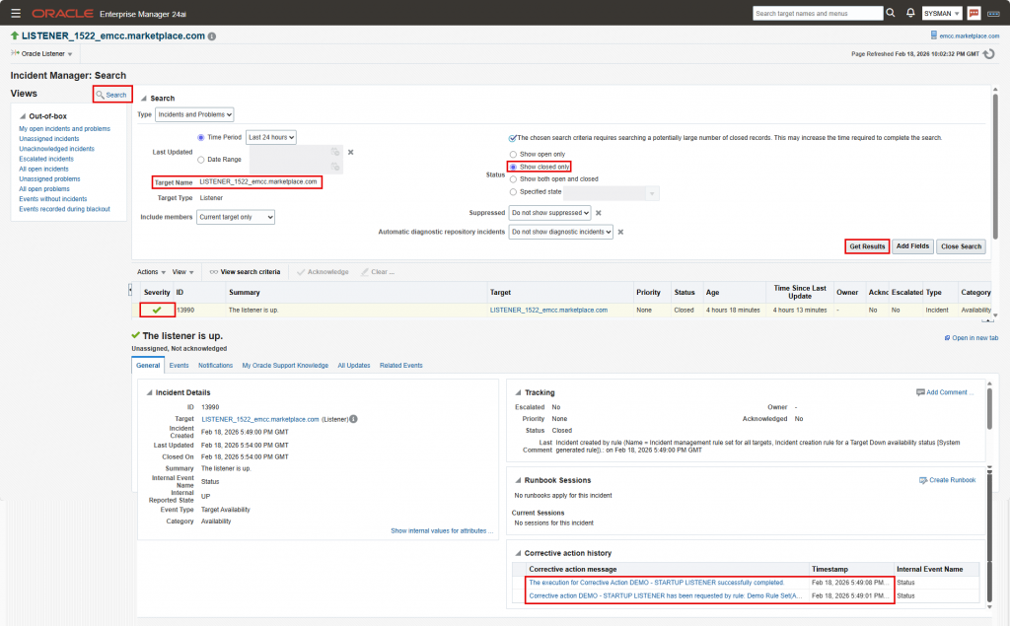
Task: Click the magnifier icon beside target search
Action: point(891,14)
